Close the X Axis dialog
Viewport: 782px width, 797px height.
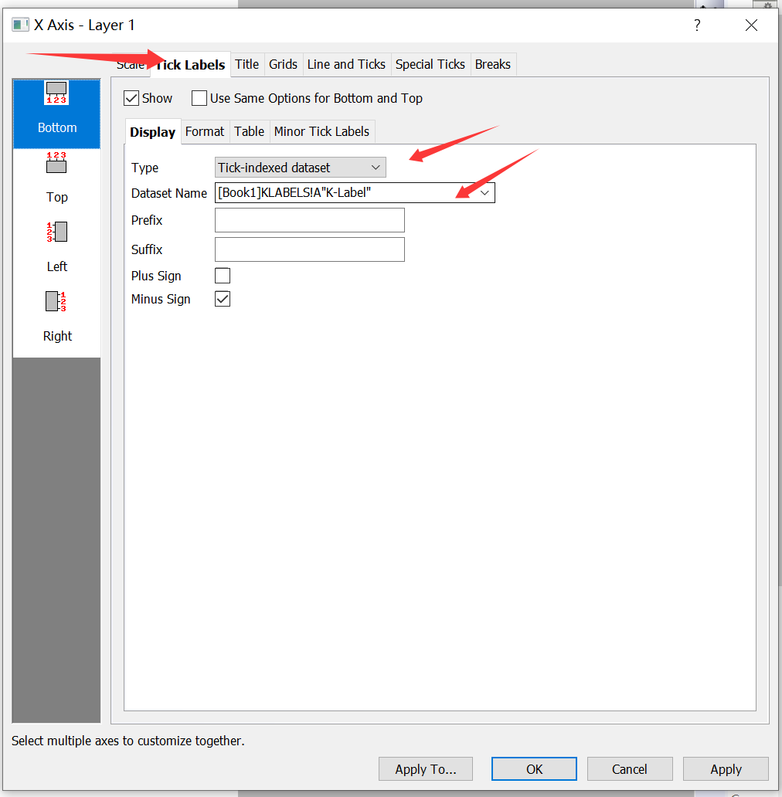(x=751, y=25)
